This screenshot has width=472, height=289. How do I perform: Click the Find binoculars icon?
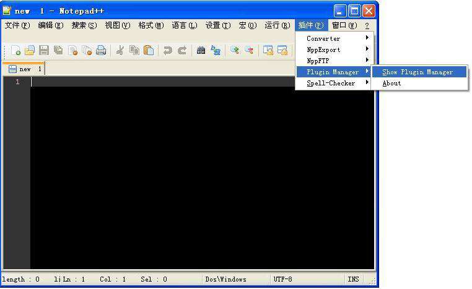coord(201,50)
